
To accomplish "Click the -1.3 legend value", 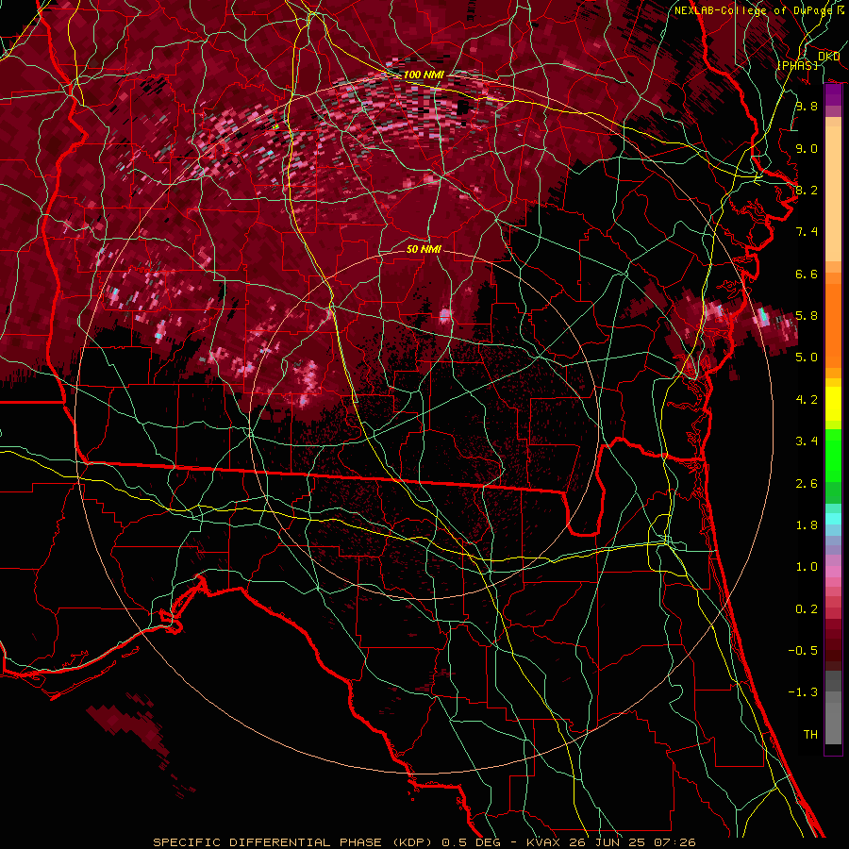I will (x=803, y=692).
